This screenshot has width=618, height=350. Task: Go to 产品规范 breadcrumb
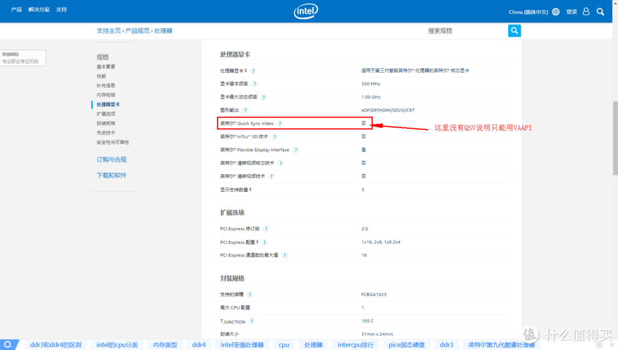pos(137,31)
